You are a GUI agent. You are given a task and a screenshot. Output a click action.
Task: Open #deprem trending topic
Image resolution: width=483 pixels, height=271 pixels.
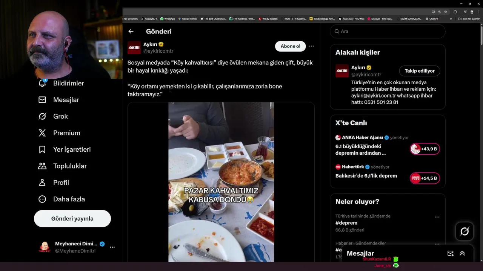[x=346, y=223]
